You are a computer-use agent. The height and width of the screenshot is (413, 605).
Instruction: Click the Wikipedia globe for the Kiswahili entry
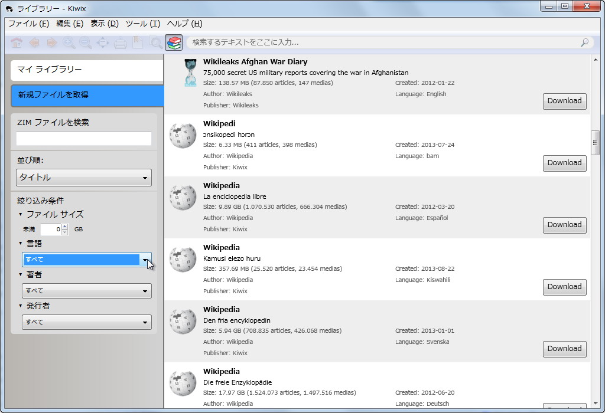click(183, 259)
